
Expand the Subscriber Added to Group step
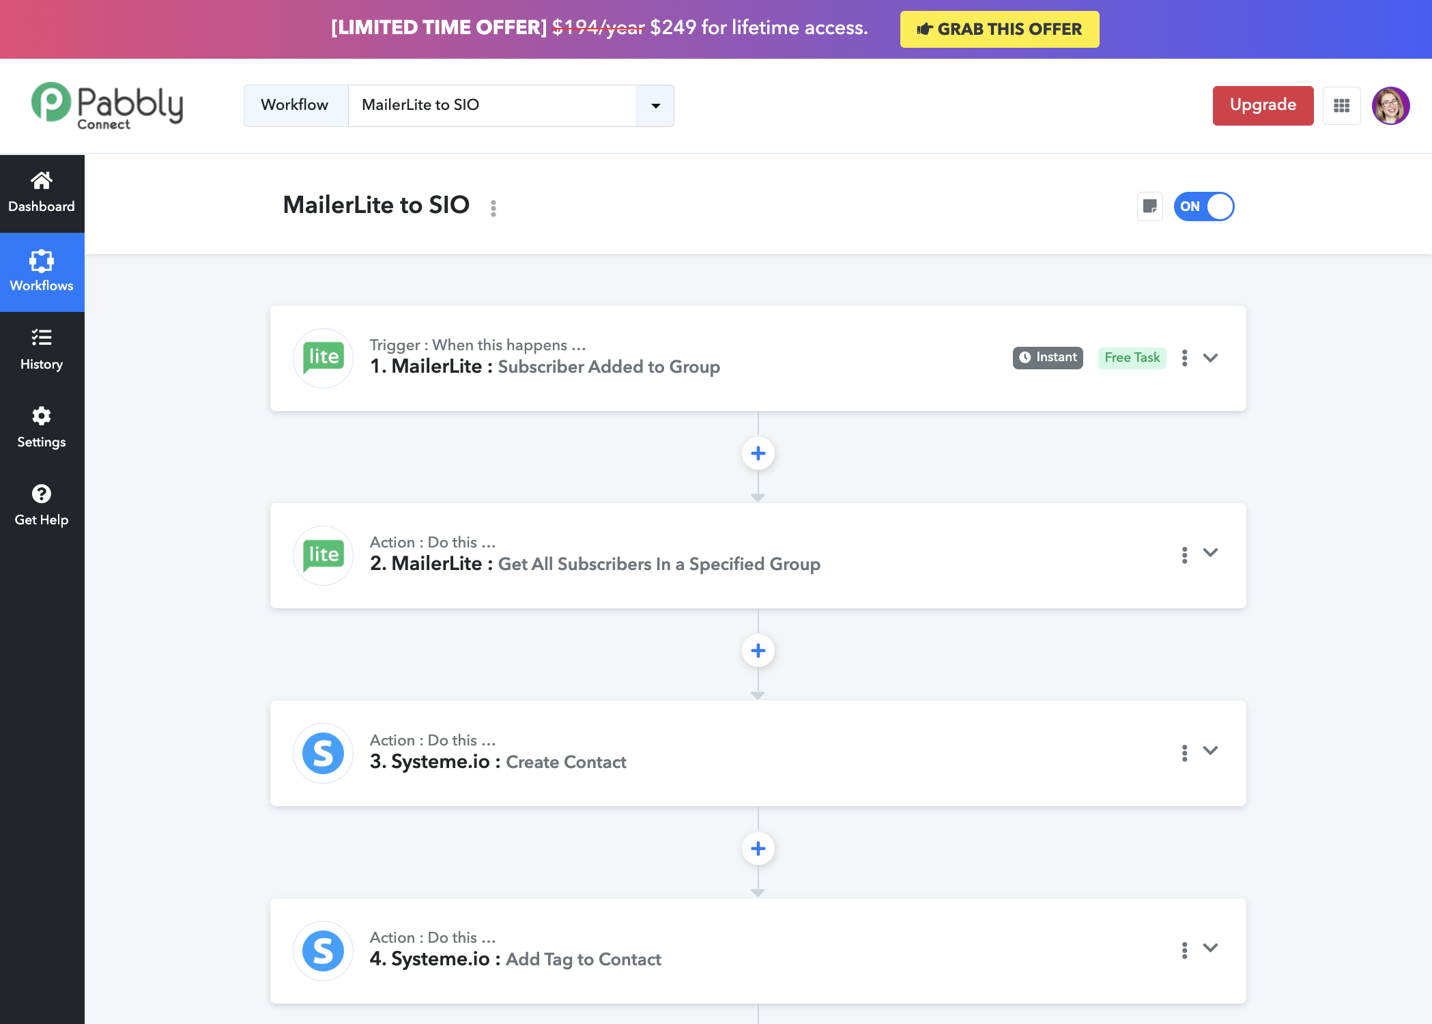click(1211, 358)
